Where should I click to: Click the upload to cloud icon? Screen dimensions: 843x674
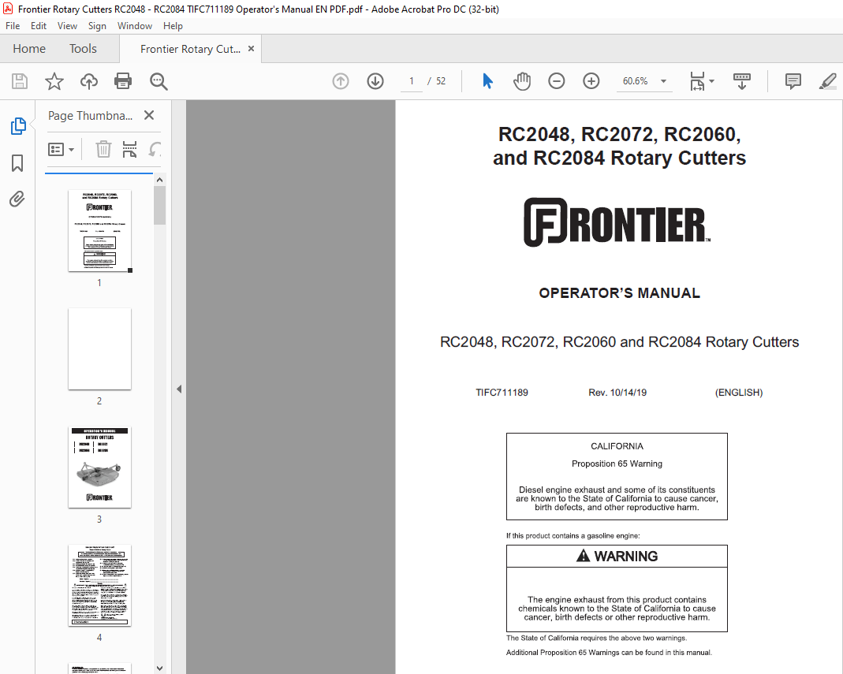click(88, 81)
